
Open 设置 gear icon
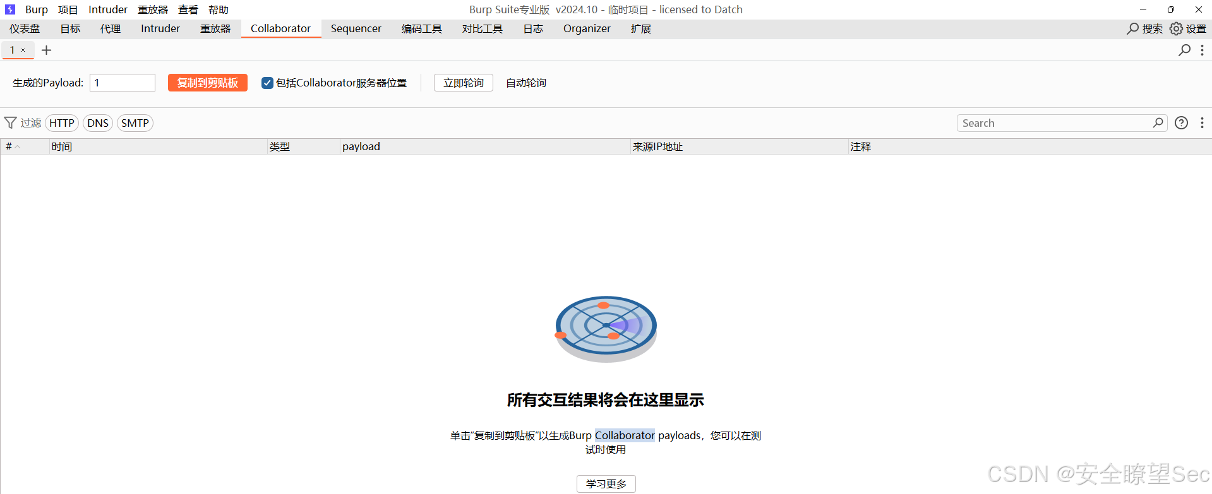pos(1176,28)
